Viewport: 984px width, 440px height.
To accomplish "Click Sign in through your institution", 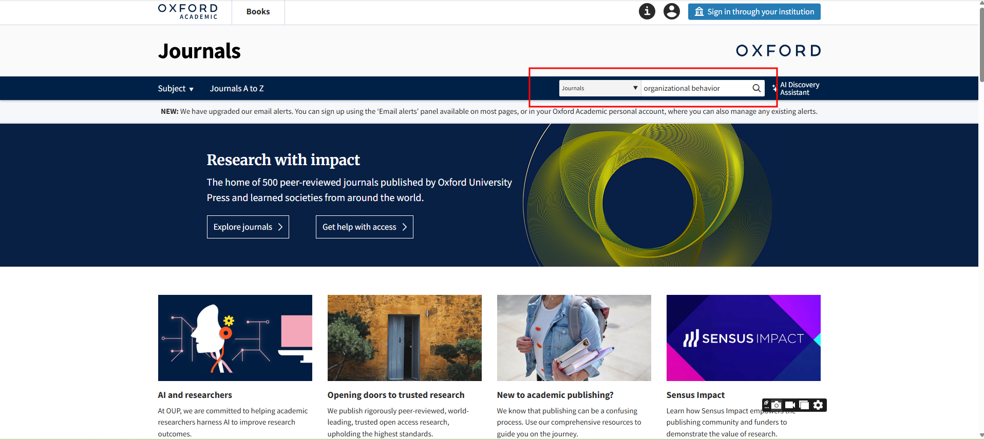I will click(754, 12).
